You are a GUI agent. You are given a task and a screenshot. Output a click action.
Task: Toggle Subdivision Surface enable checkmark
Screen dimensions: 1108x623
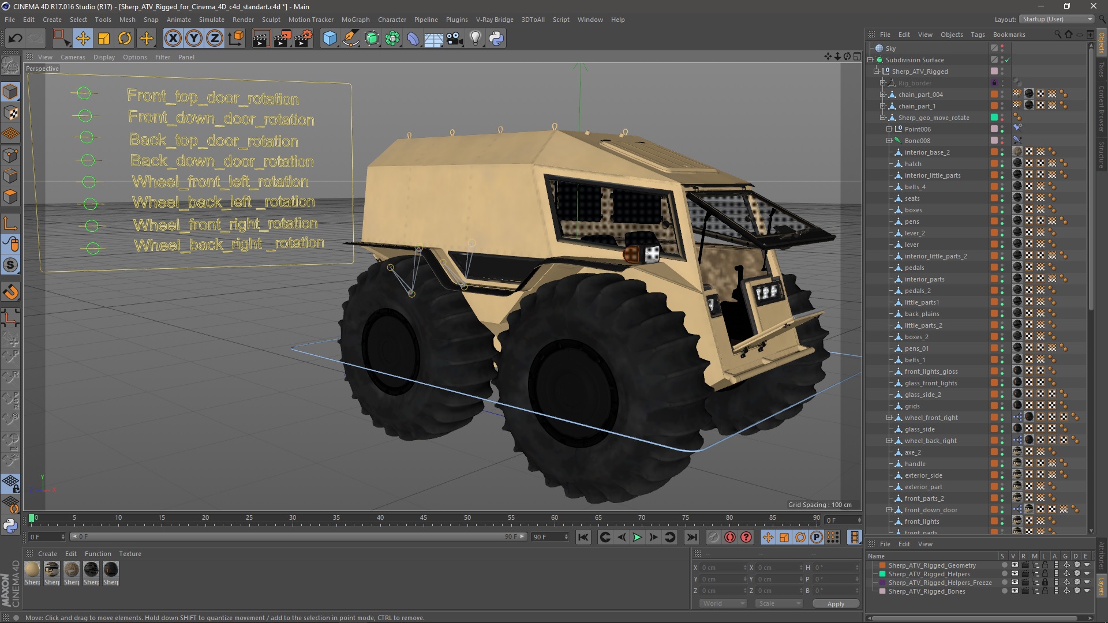pyautogui.click(x=1008, y=60)
